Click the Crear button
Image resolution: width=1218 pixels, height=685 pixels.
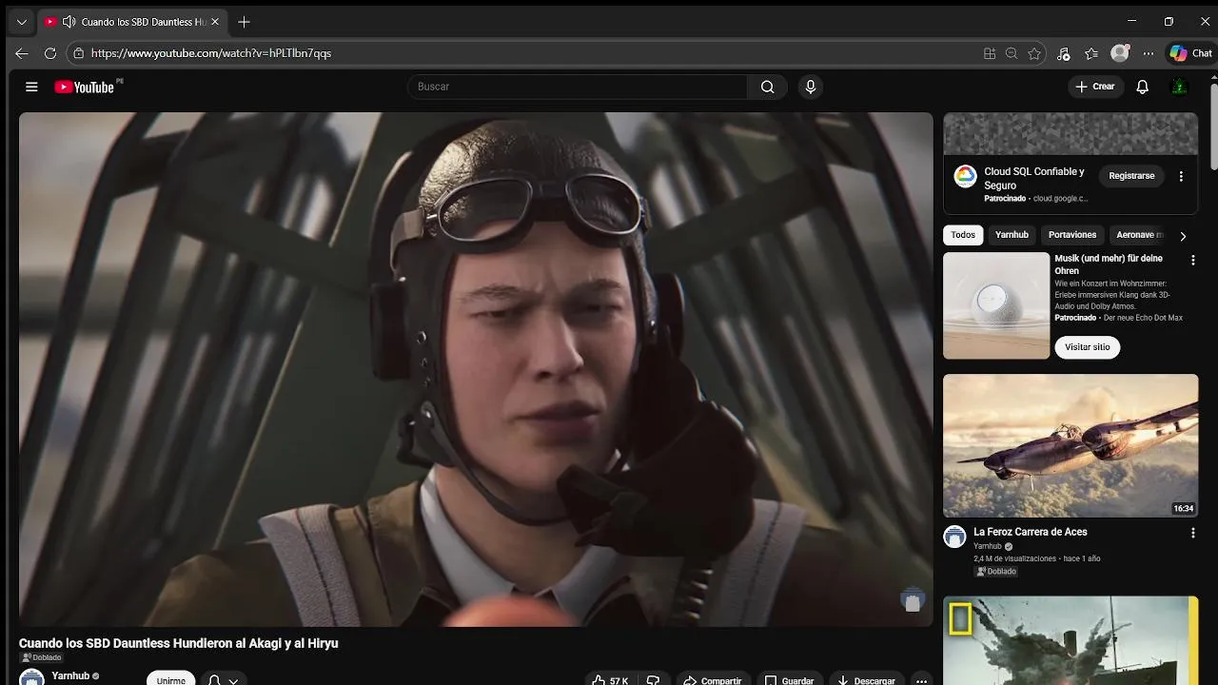pos(1094,87)
